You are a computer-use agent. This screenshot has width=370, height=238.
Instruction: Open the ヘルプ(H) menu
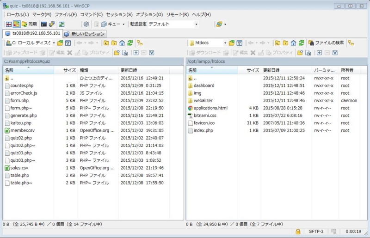201,15
